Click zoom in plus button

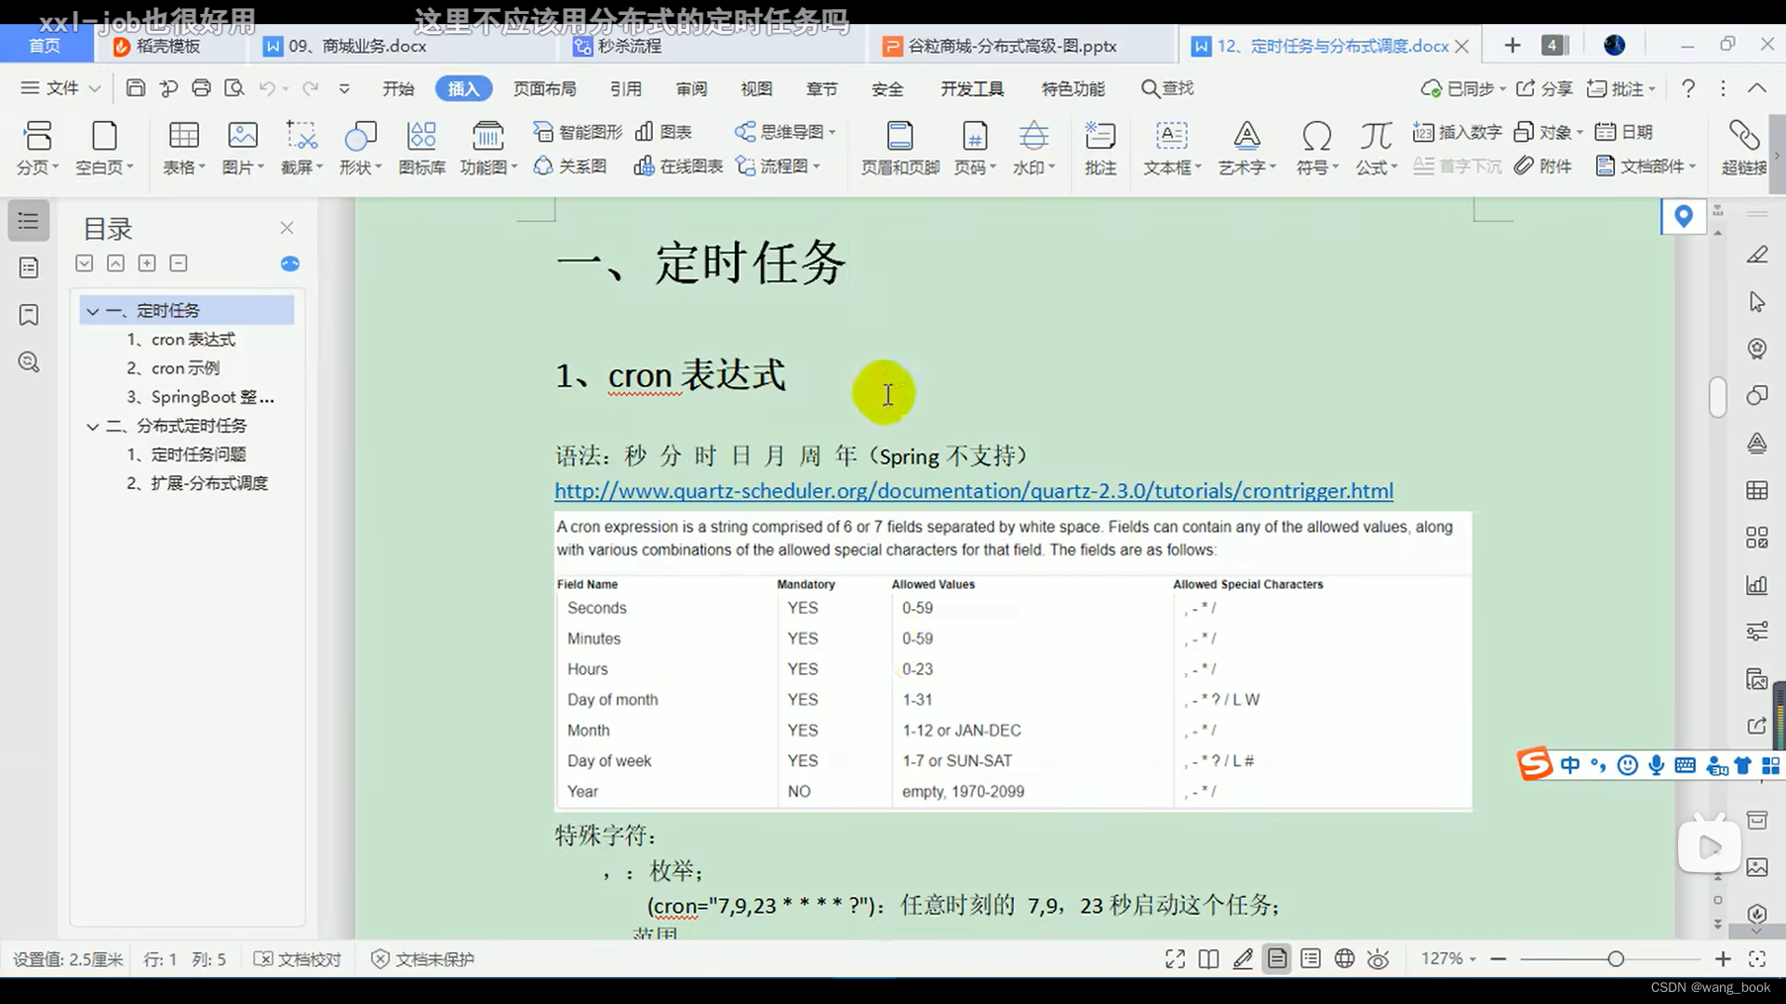(1723, 959)
